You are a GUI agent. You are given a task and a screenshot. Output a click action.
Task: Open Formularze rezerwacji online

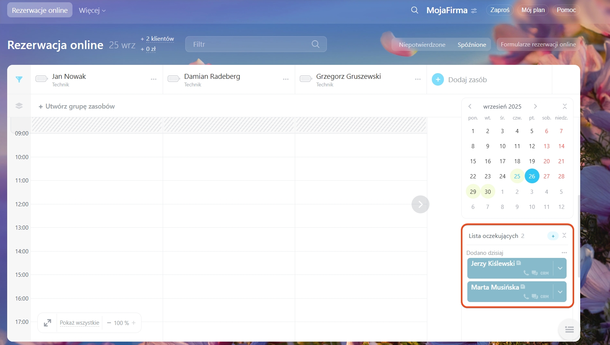pyautogui.click(x=538, y=44)
